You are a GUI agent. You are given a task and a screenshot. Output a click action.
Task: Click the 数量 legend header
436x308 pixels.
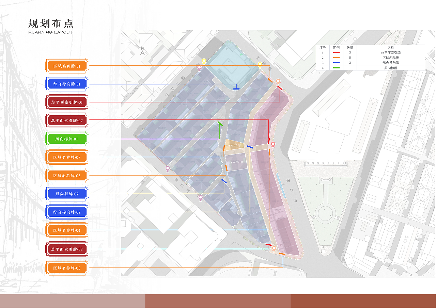pos(350,48)
